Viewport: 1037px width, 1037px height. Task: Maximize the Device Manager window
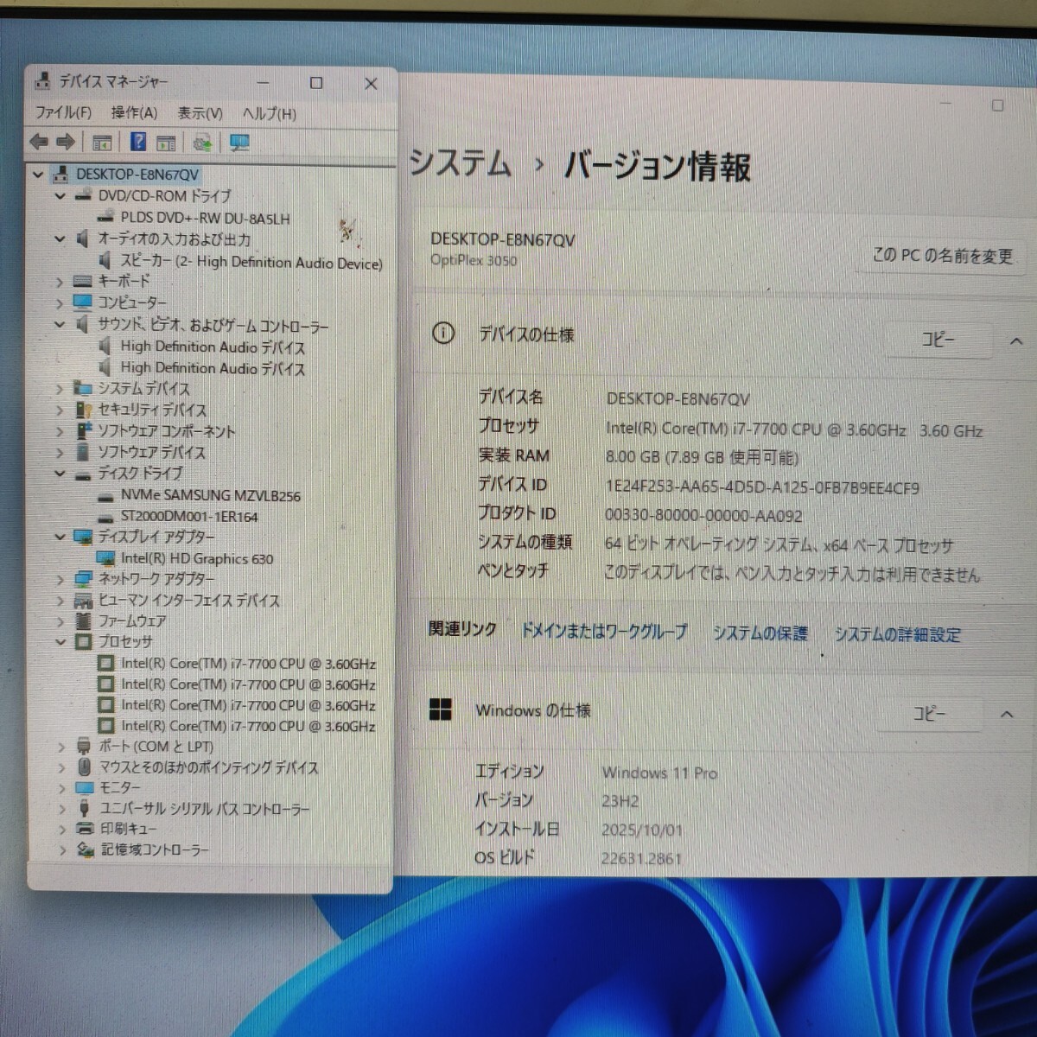coord(316,83)
